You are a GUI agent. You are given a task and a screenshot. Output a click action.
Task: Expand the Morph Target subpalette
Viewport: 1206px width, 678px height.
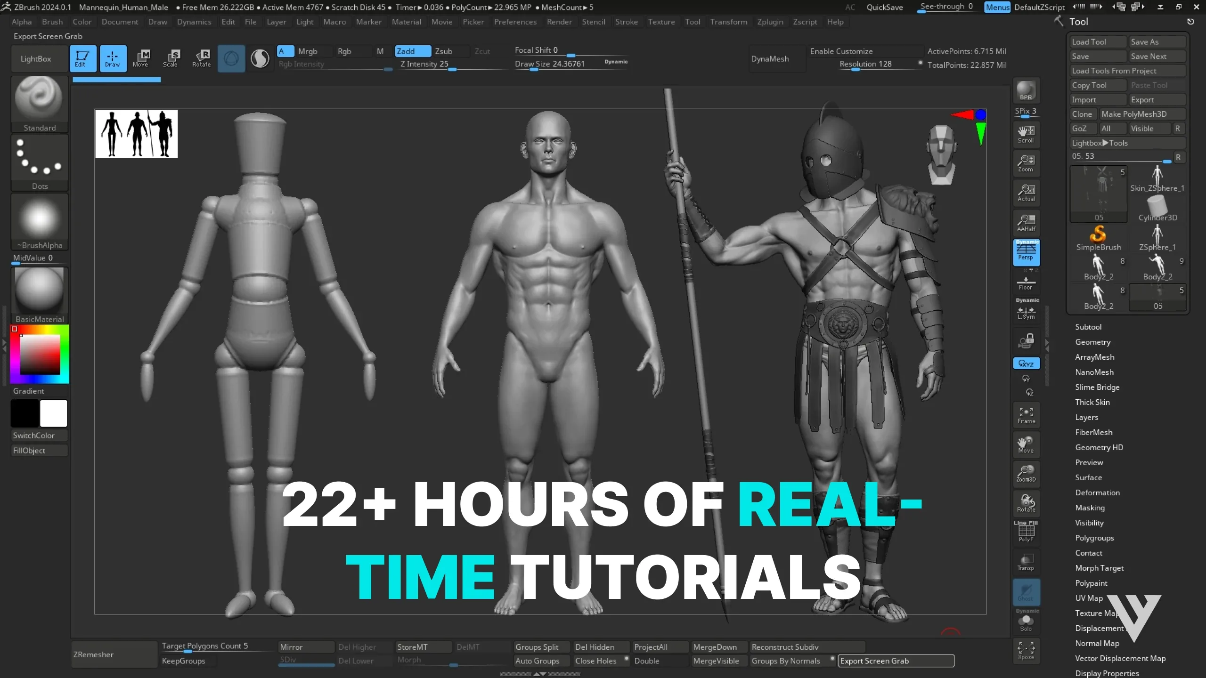click(x=1100, y=568)
